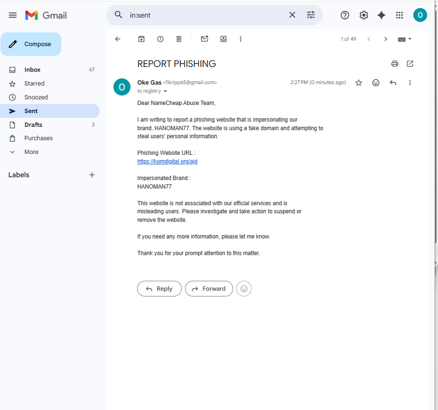
Task: Star the REPORT PHISHING message
Action: pyautogui.click(x=358, y=83)
